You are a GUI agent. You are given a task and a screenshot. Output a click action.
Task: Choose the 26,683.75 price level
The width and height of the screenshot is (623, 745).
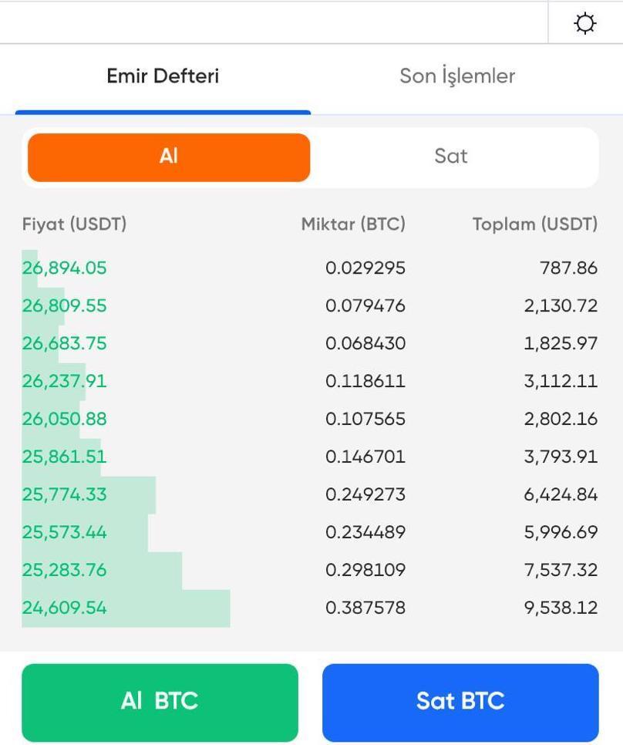[65, 344]
